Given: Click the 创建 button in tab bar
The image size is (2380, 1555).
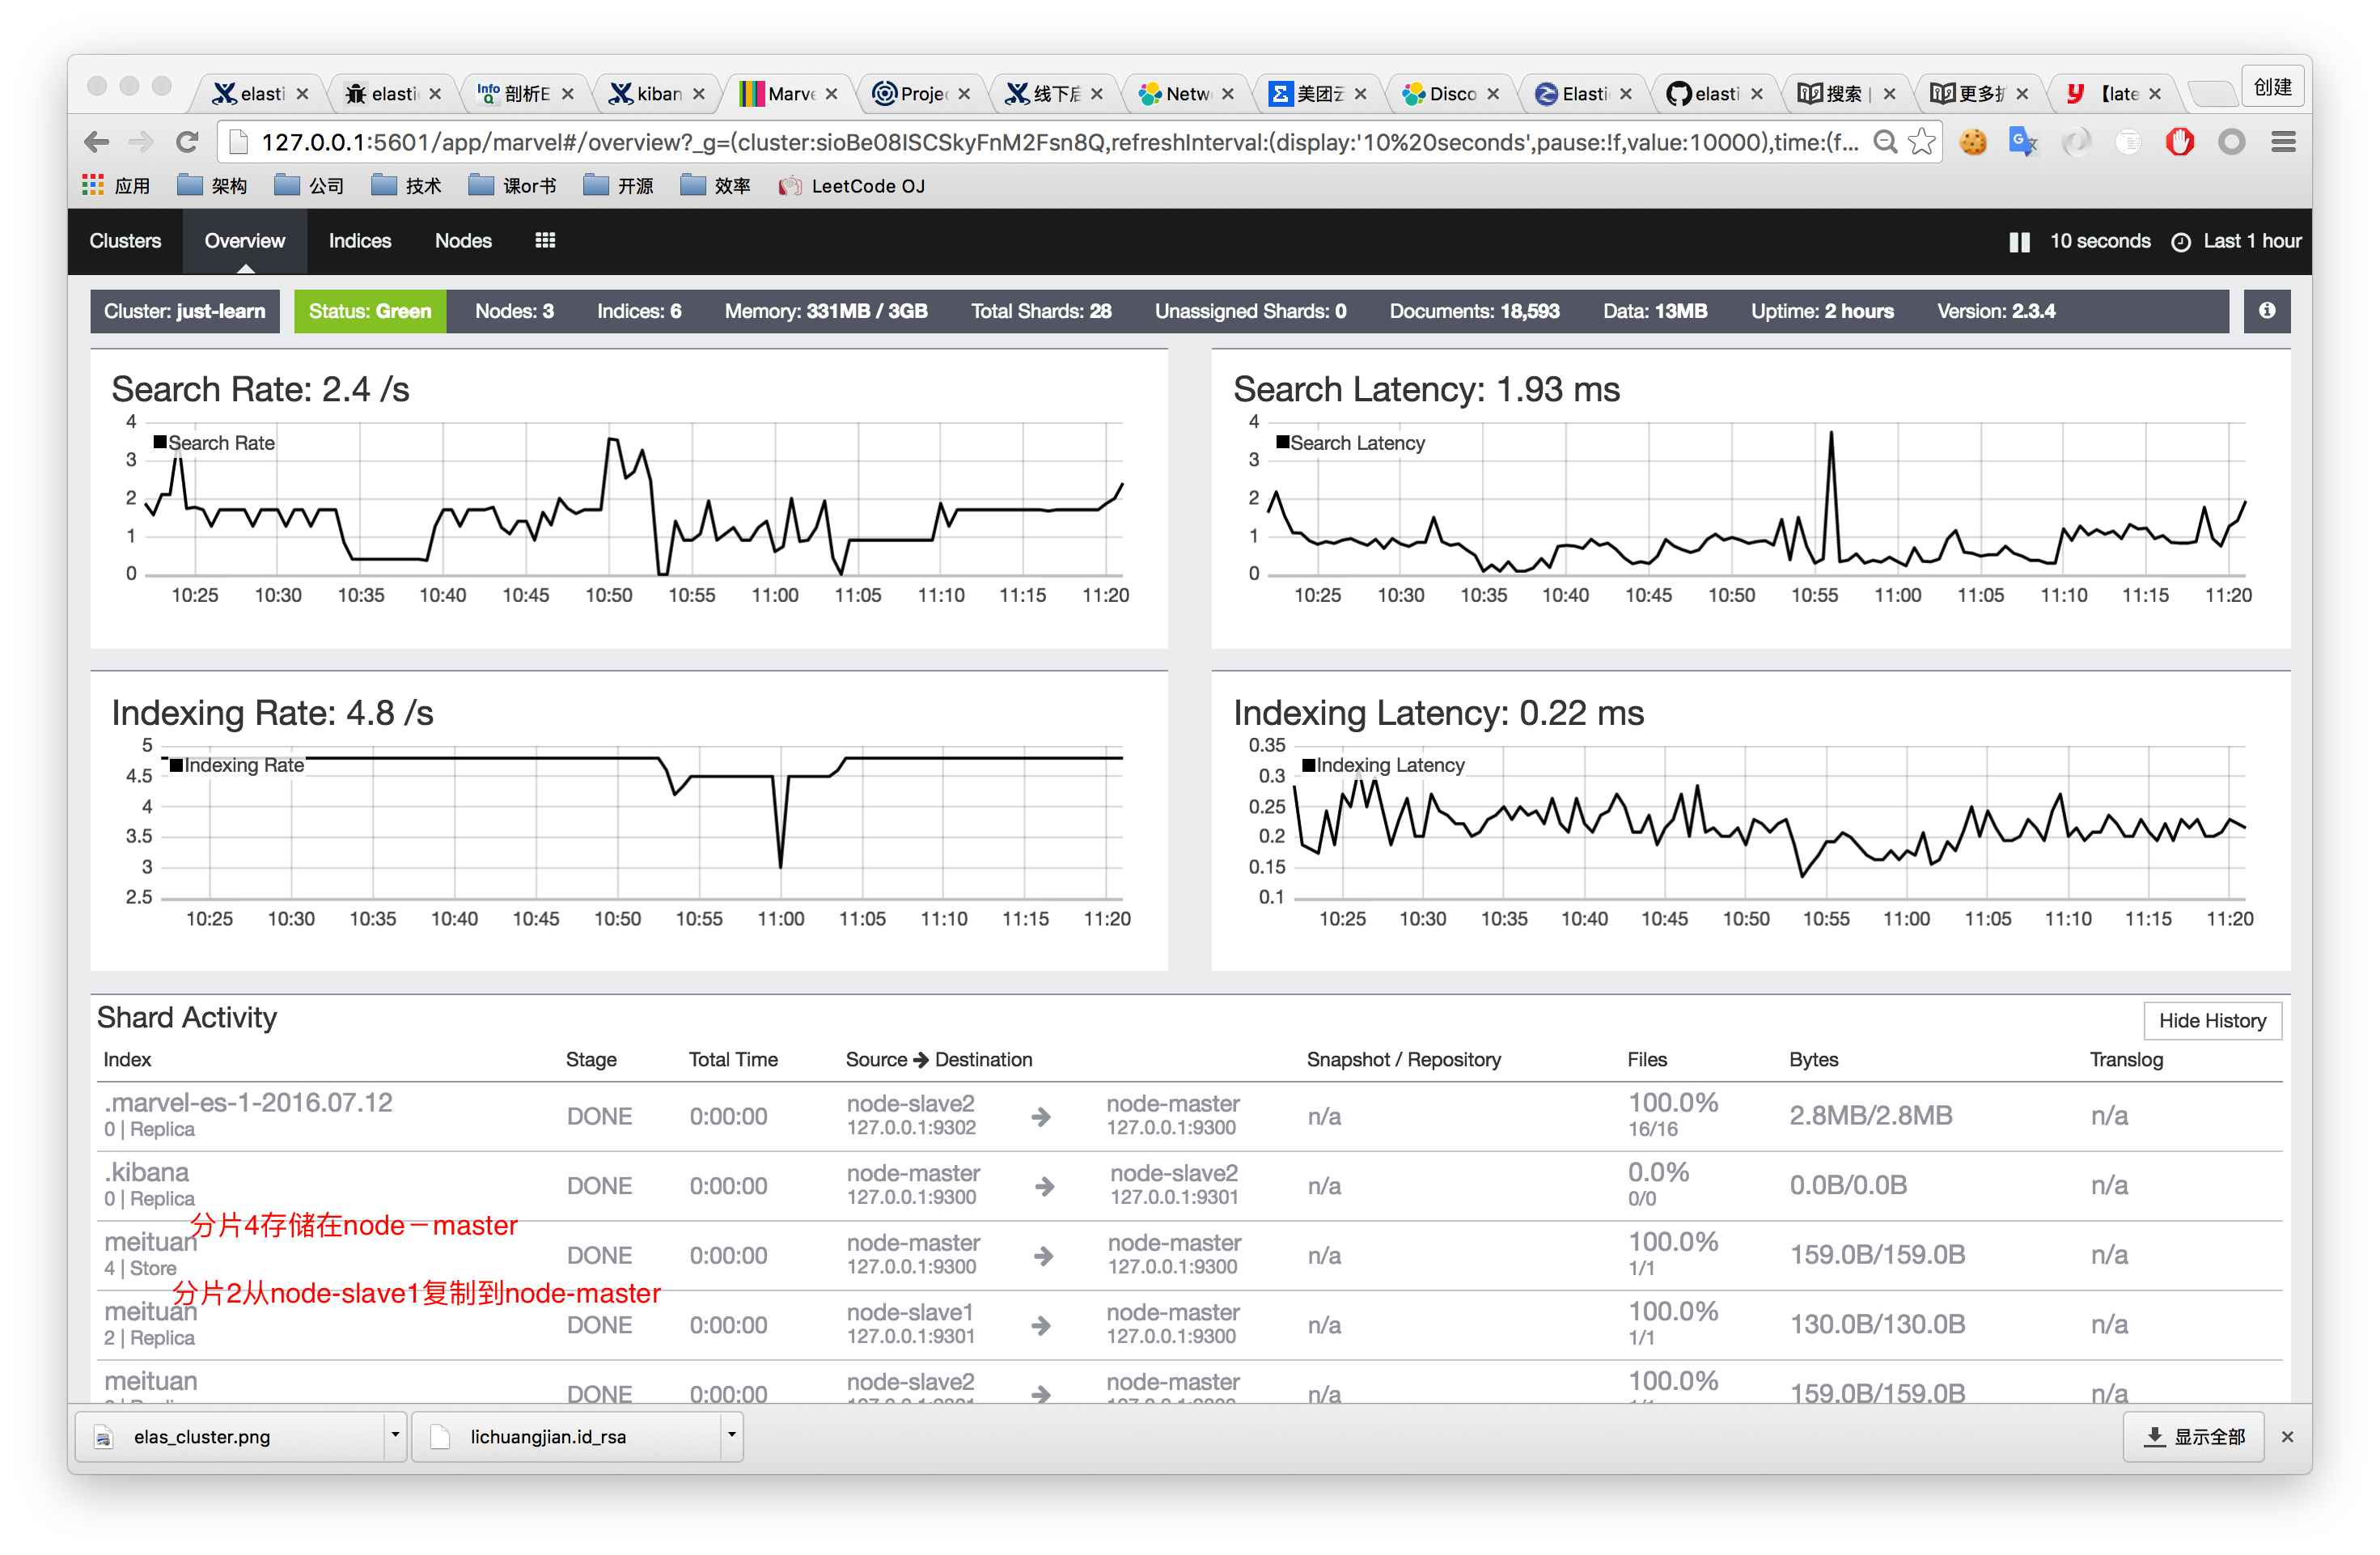Looking at the screenshot, I should pos(2272,87).
